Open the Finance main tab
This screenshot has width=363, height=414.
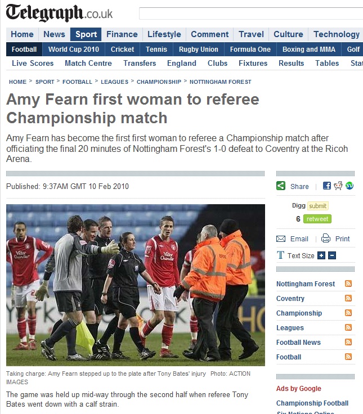tap(122, 34)
